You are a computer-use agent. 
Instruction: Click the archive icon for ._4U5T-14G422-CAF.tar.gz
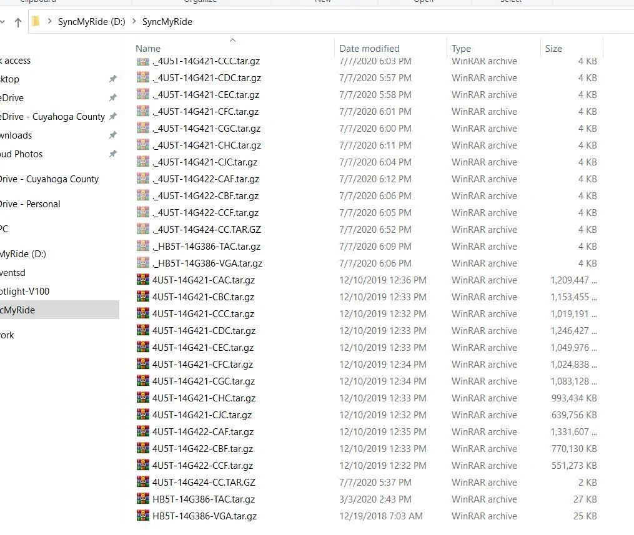pos(143,179)
